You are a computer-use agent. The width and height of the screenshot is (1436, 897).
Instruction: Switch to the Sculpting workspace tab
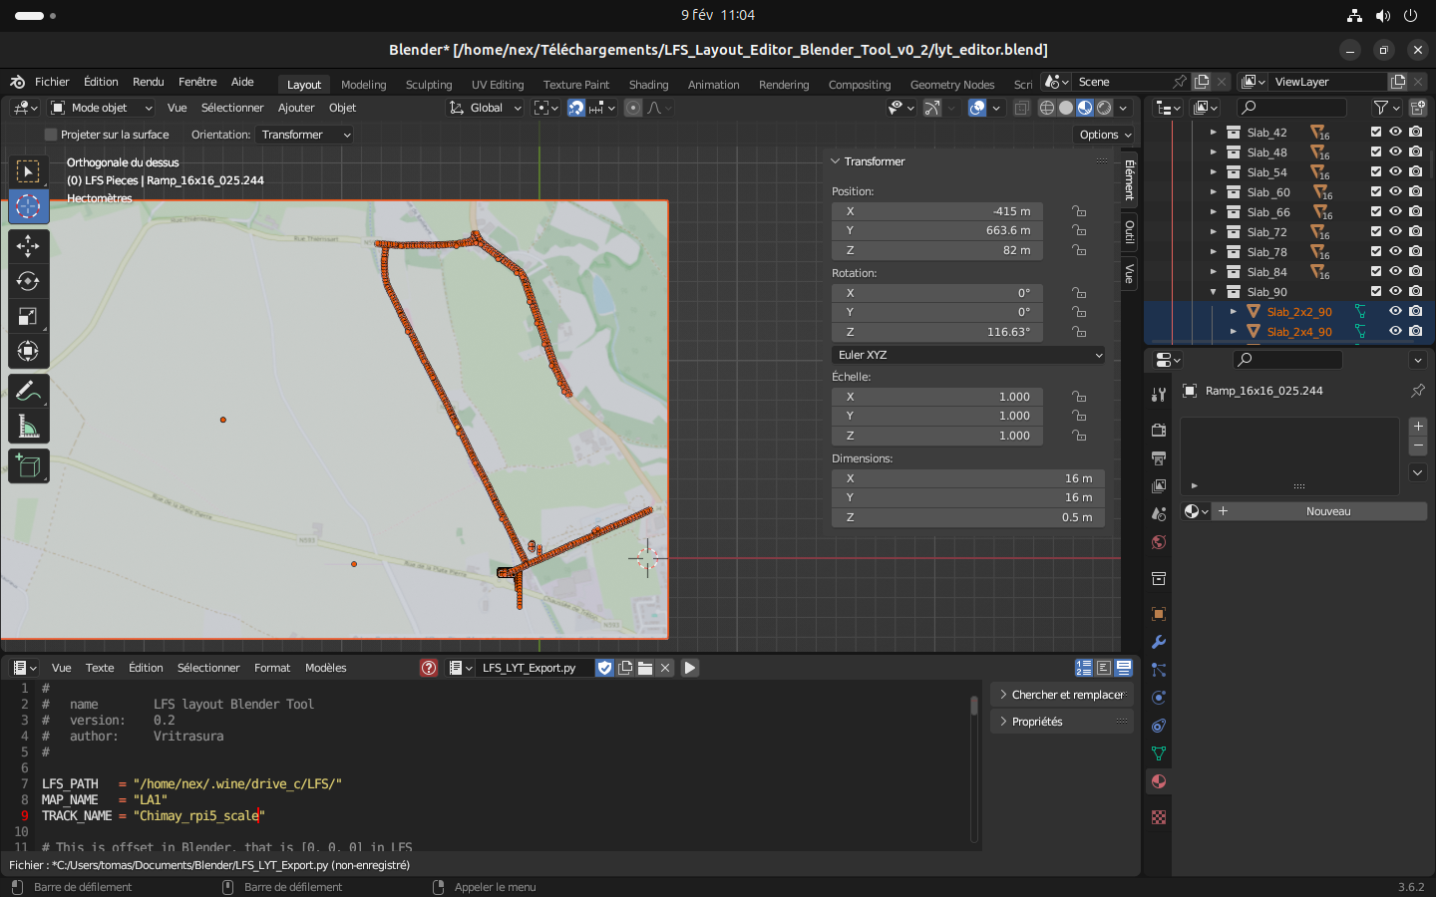pyautogui.click(x=428, y=85)
